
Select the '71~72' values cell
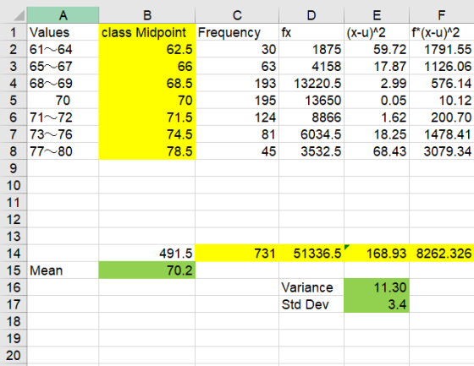click(63, 117)
